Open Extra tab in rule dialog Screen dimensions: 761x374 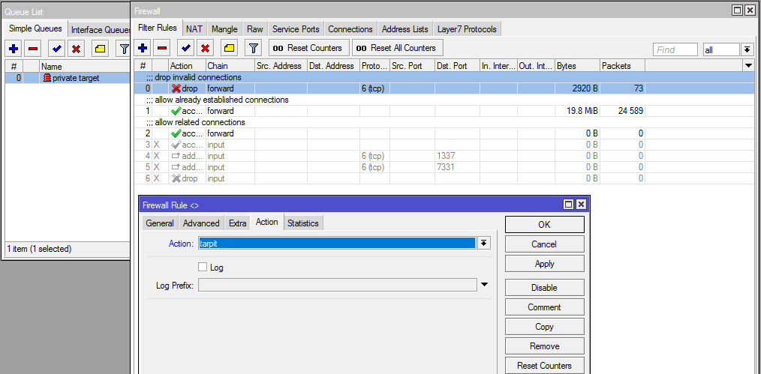pyautogui.click(x=238, y=223)
